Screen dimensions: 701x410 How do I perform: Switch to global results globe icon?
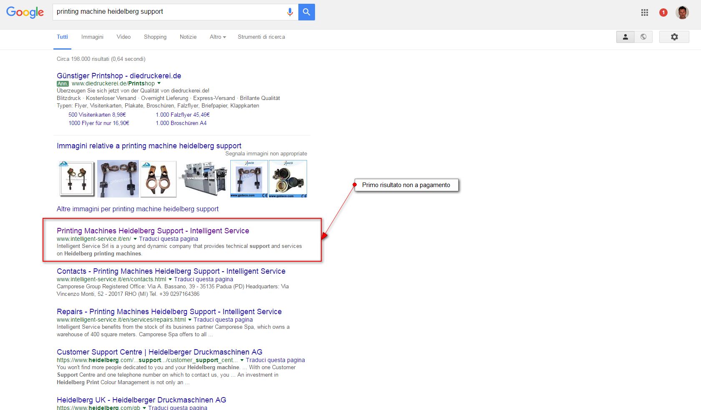coord(643,37)
